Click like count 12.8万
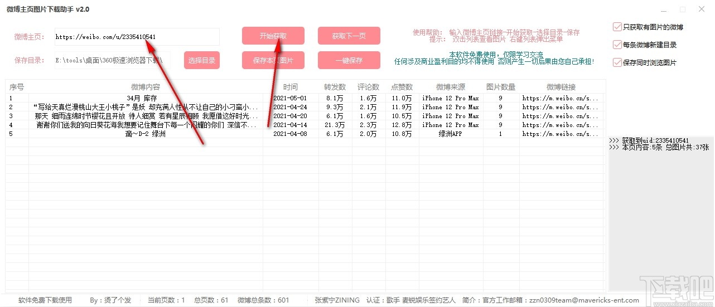Viewport: 715px width, 307px height. pyautogui.click(x=402, y=125)
